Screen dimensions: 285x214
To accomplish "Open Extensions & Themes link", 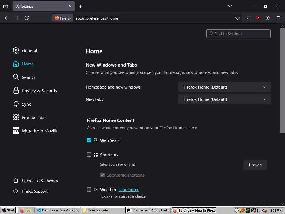I will pyautogui.click(x=36, y=181).
